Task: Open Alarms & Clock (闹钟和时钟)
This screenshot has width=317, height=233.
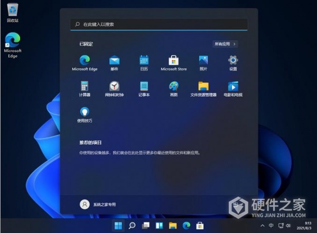Action: pyautogui.click(x=115, y=89)
